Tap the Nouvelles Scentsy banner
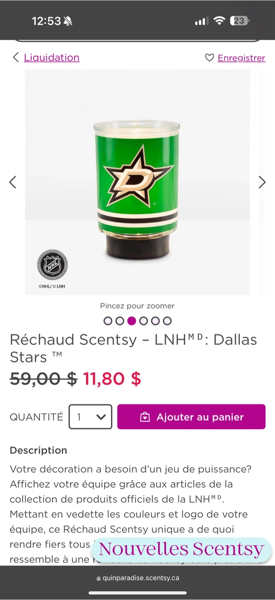 (x=181, y=549)
